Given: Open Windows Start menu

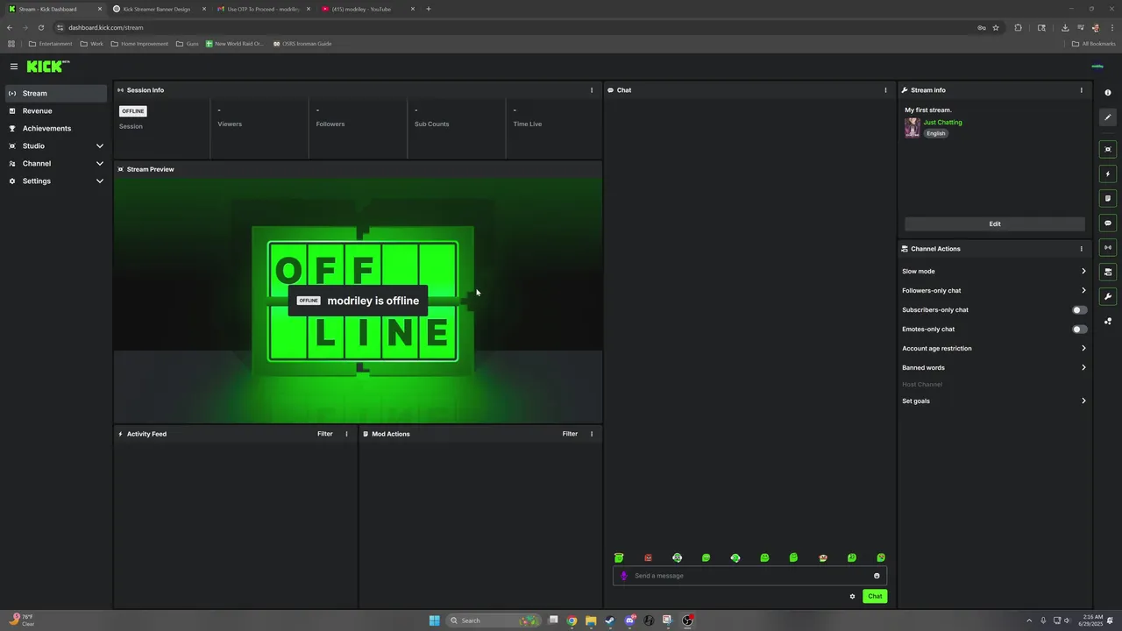Looking at the screenshot, I should (434, 620).
